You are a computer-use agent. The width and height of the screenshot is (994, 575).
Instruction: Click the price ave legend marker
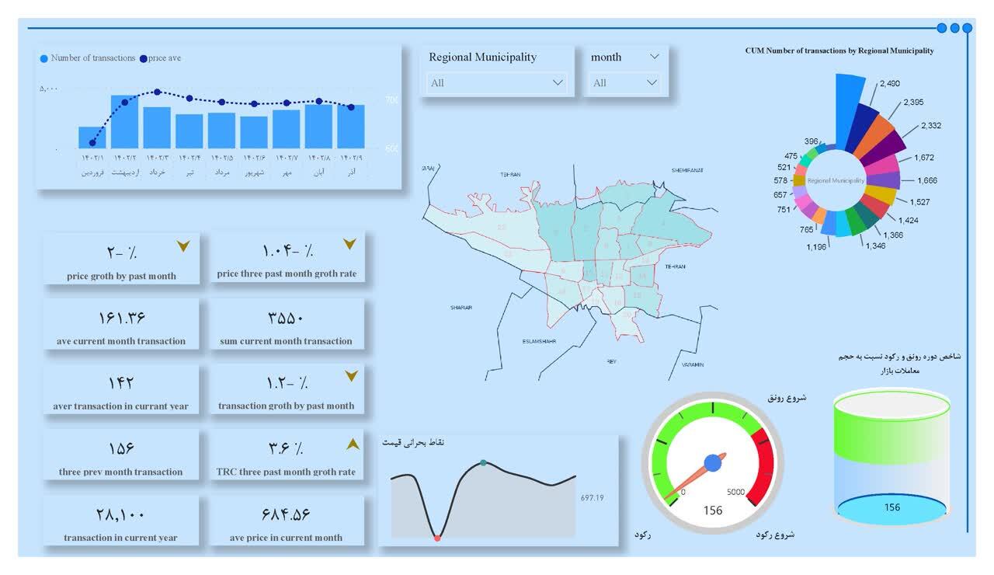[143, 58]
